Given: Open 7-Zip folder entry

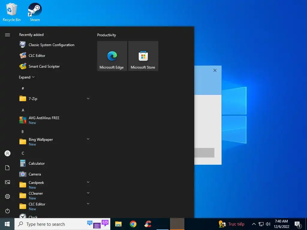Looking at the screenshot, I should click(55, 99).
